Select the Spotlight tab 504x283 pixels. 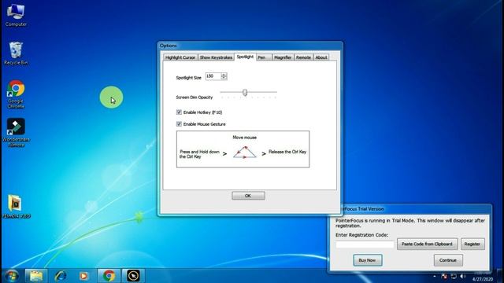tap(245, 57)
